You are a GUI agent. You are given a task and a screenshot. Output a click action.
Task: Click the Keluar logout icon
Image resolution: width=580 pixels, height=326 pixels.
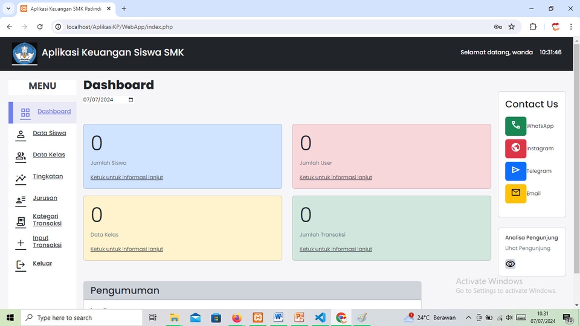click(21, 264)
